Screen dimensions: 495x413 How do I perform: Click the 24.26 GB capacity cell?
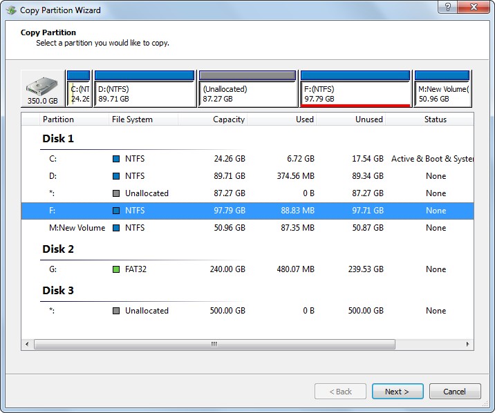tap(230, 159)
